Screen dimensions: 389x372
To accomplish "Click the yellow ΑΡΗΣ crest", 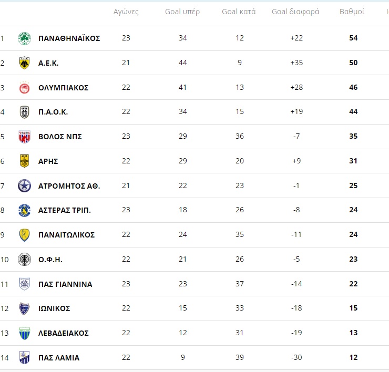I will [x=24, y=161].
